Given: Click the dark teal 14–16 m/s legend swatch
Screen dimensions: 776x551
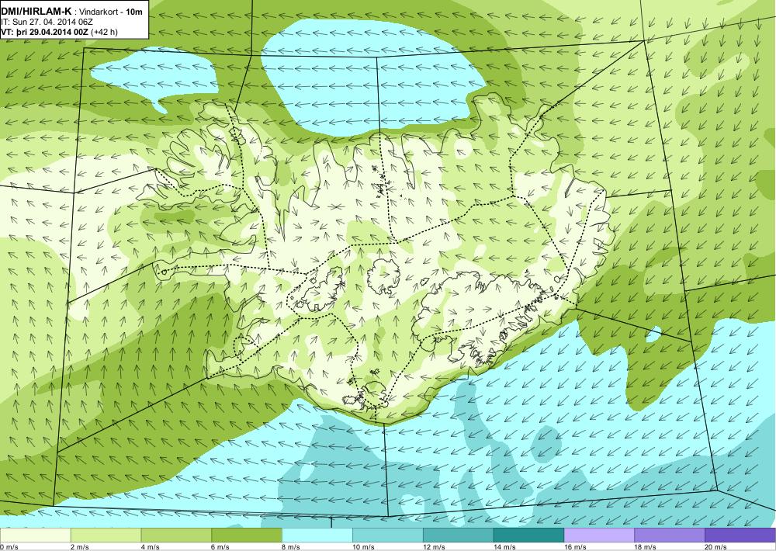Looking at the screenshot, I should (528, 535).
